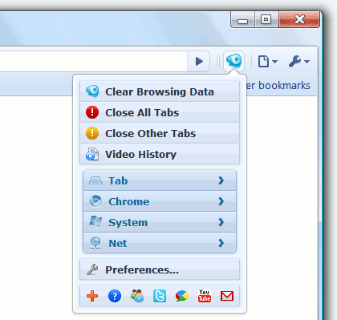Click the Google Buzz icon

point(182,296)
